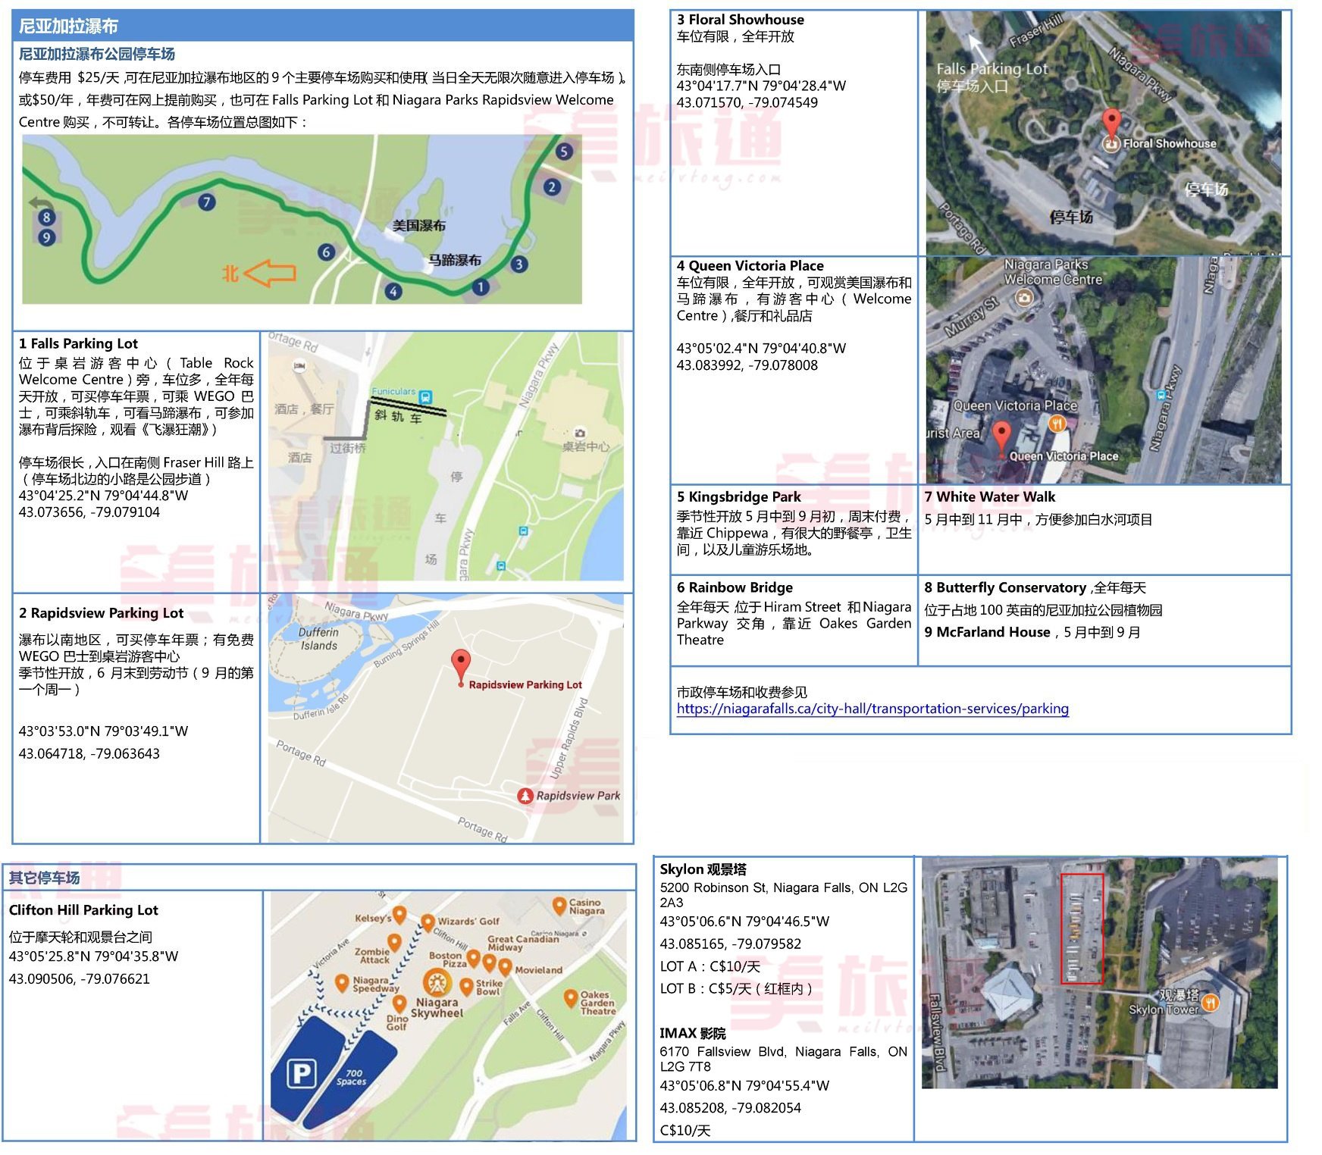Select the Niagara Skywheel ferris wheel icon
The width and height of the screenshot is (1322, 1155).
[x=437, y=983]
